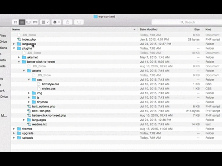Expand the akismet folder
This screenshot has height=166, width=222.
click(19, 57)
